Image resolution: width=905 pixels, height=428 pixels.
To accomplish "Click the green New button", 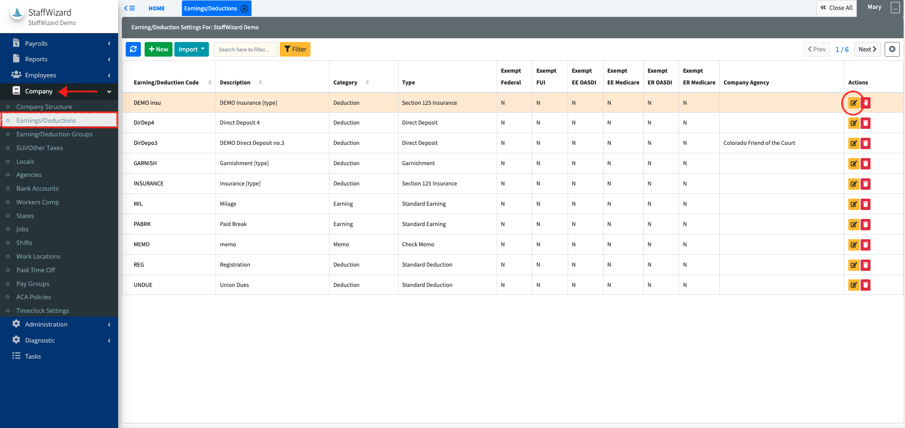I will (x=158, y=49).
